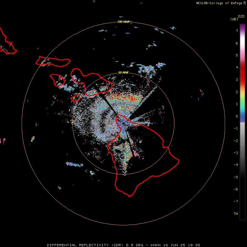Click the 50 NMI range ring label
This screenshot has width=247, height=247.
[x=123, y=72]
